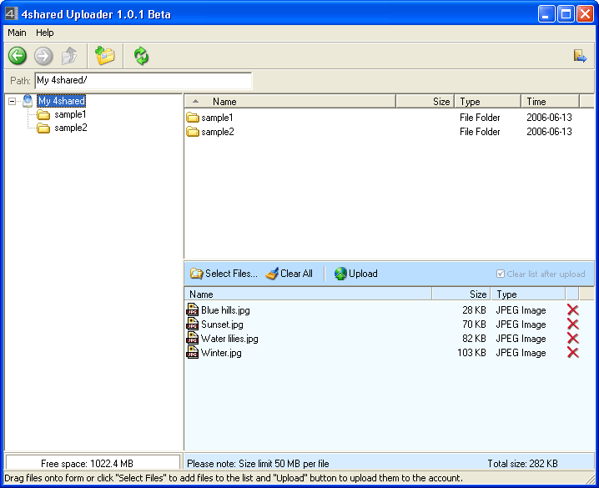The image size is (599, 488).
Task: Refresh the file list with green arrows
Action: click(x=141, y=56)
